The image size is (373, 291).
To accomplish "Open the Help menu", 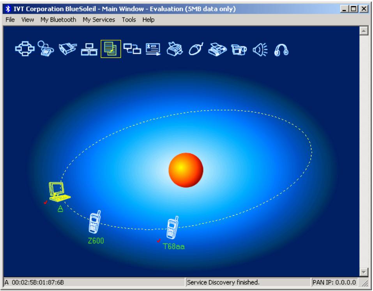I will (x=148, y=20).
